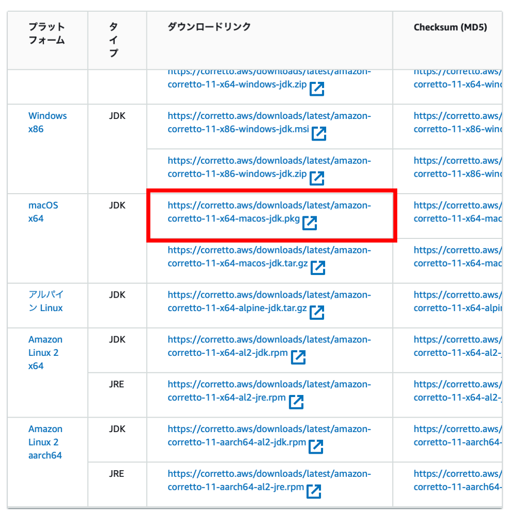Click external-link icon after x64-al2-jre.rpm
Viewport: 506px width, 517px height.
[296, 402]
